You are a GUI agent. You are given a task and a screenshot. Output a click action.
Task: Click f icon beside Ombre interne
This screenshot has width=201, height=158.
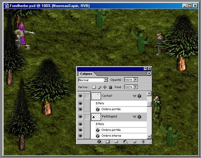pyautogui.click(x=98, y=136)
